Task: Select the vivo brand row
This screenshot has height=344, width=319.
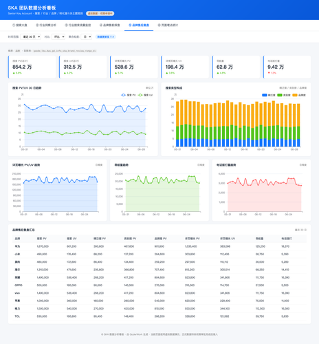Action: pyautogui.click(x=159, y=293)
